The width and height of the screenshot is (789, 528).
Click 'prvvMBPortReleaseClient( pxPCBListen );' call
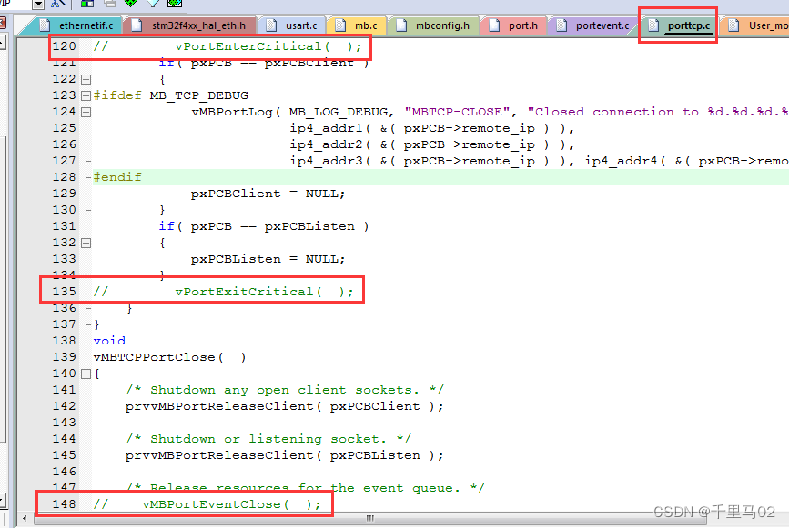click(284, 455)
